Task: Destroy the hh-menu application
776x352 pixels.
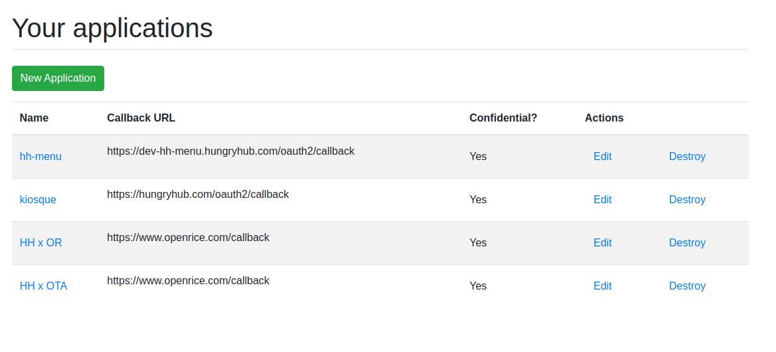Action: [687, 157]
